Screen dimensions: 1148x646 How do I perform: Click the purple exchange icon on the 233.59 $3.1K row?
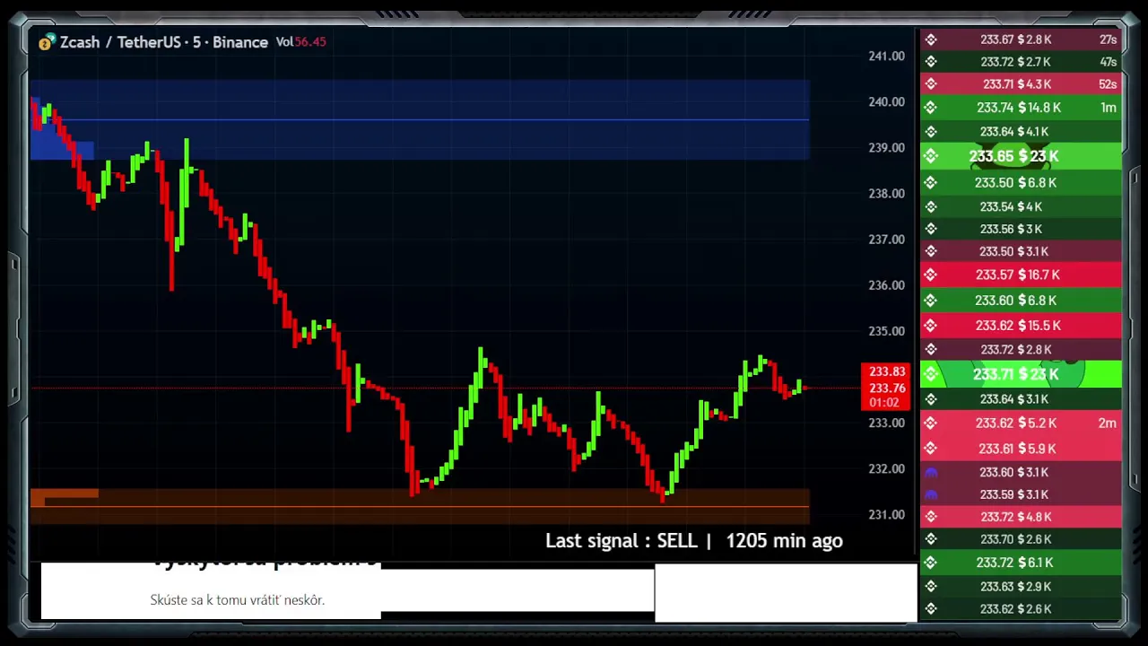coord(931,494)
